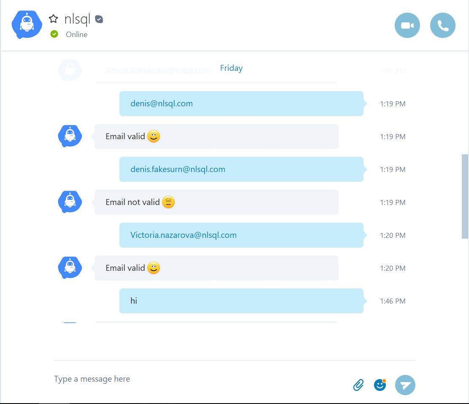Open the denis@nlsql.com email link
Screen dimensions: 469x404
162,103
